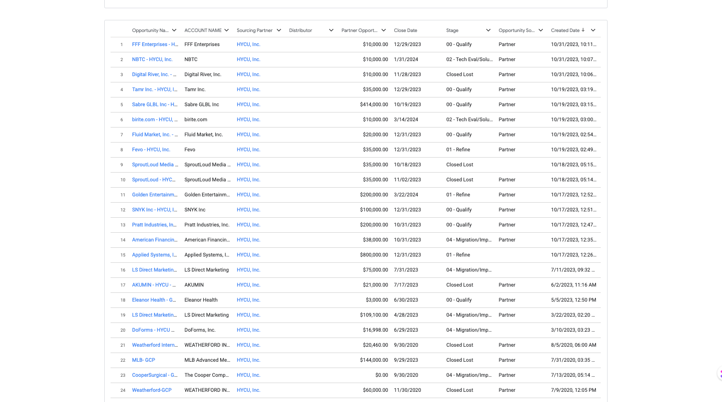Click the 1/31/2024 close date

point(406,60)
